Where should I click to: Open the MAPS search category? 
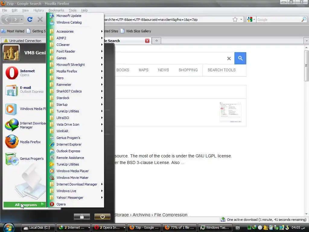[143, 70]
